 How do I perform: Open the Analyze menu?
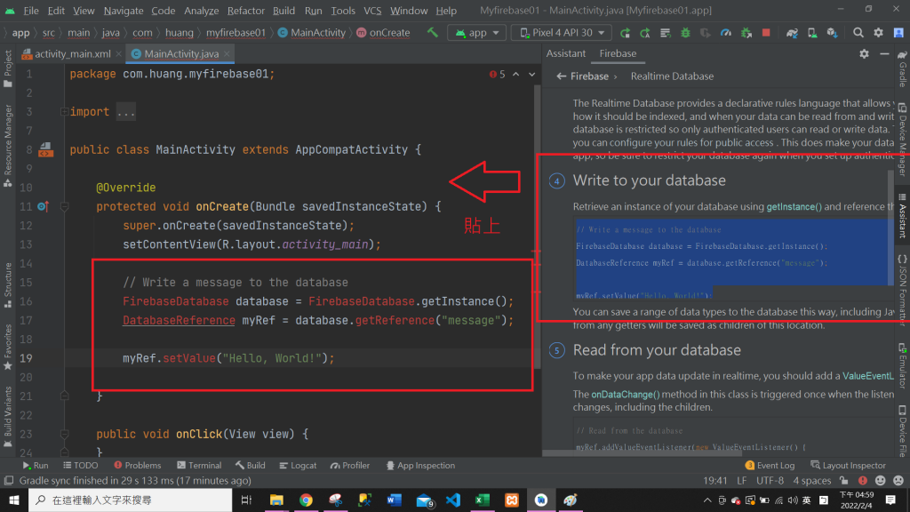(202, 11)
